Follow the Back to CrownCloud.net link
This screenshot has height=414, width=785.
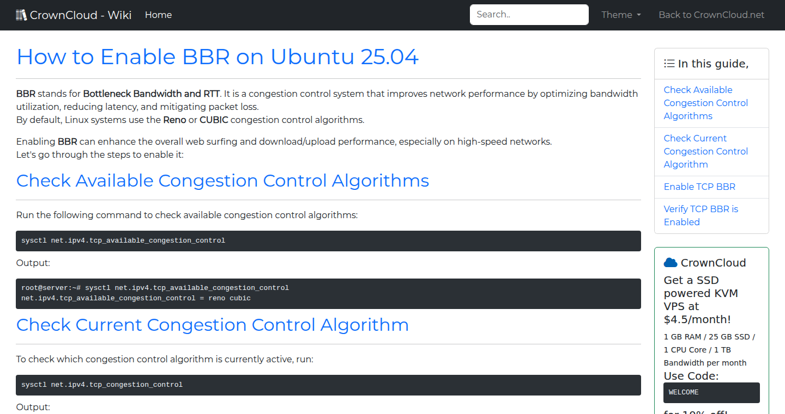711,15
